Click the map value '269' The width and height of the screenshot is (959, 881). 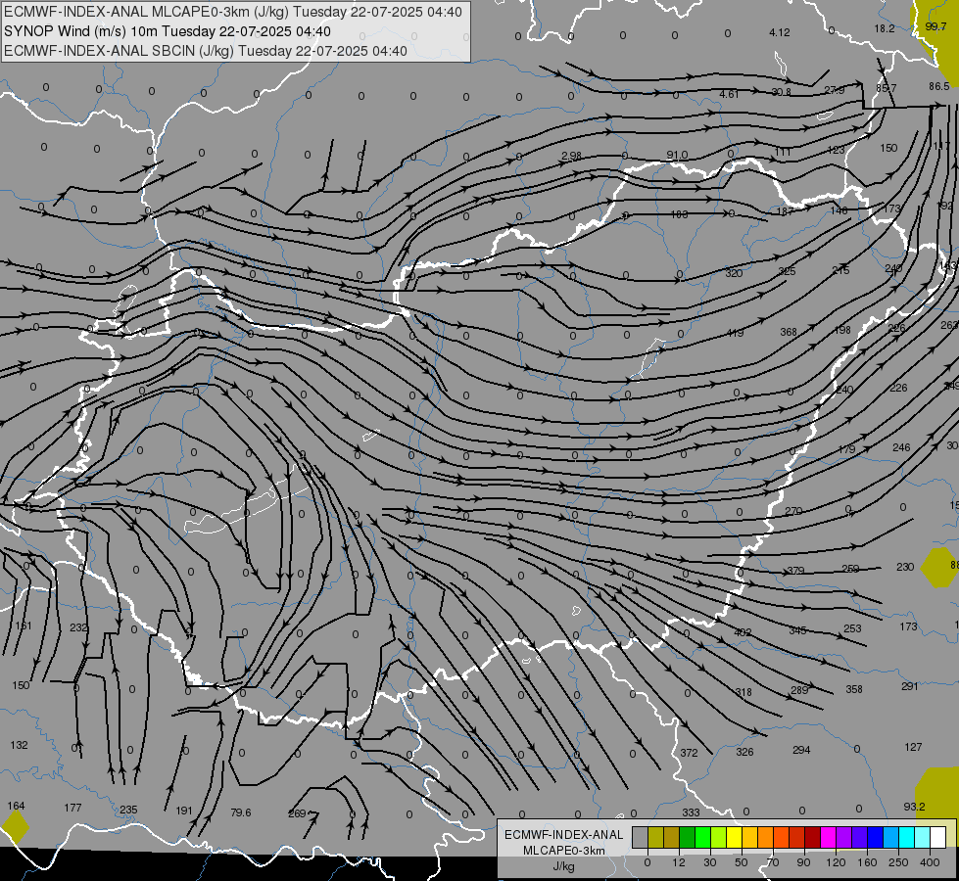point(297,813)
